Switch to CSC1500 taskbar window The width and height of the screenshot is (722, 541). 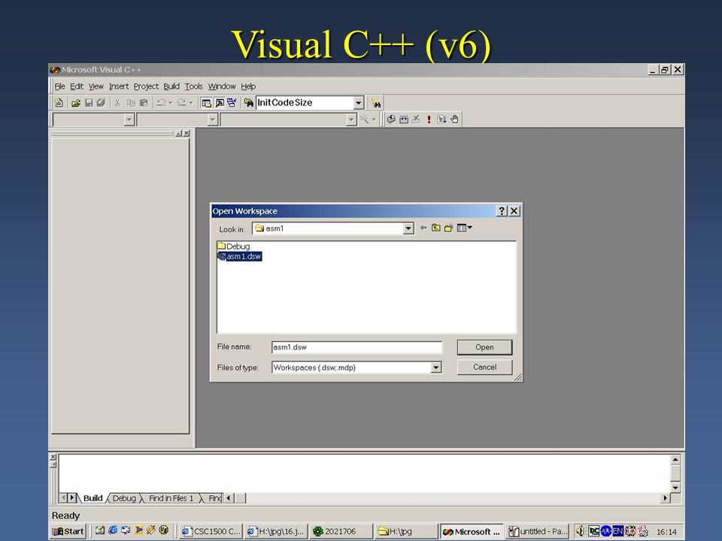coord(211,531)
